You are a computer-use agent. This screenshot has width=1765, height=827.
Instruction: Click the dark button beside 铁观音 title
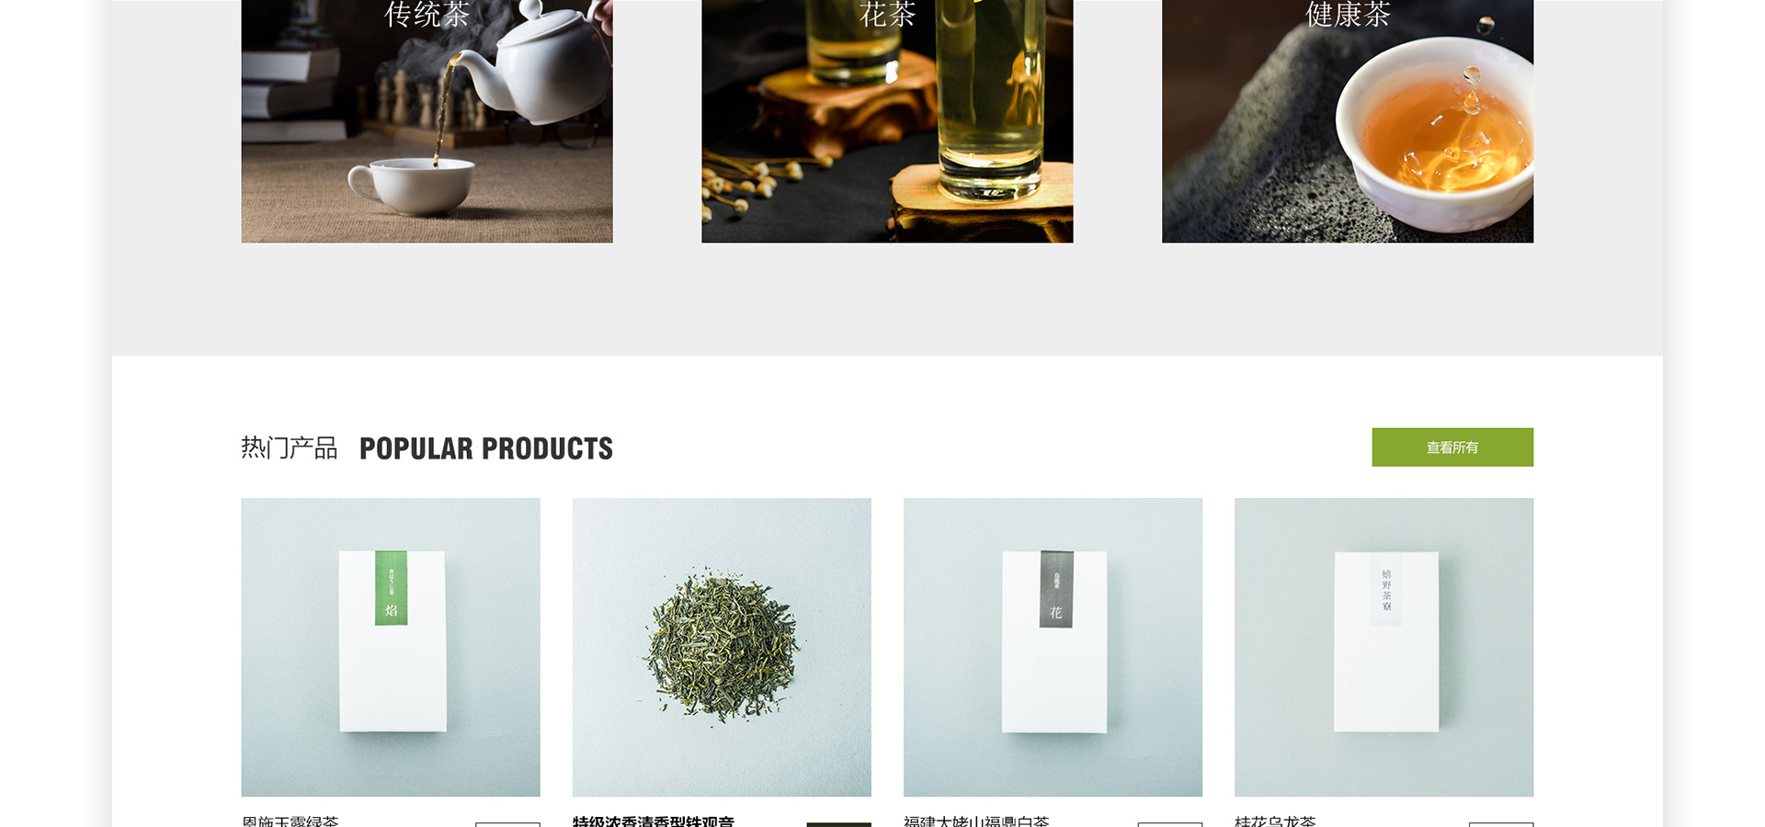[x=838, y=824]
